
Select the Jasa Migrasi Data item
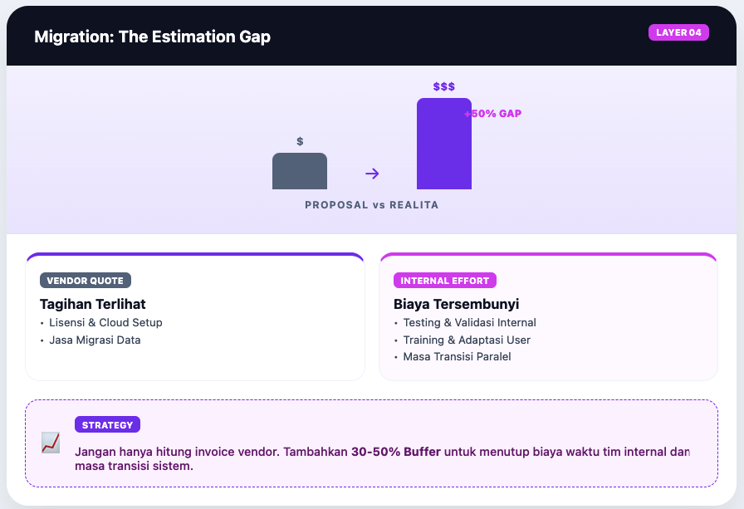(95, 340)
